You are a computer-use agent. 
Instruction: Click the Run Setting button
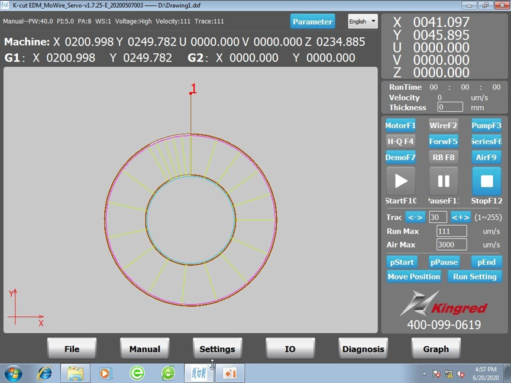coord(474,276)
